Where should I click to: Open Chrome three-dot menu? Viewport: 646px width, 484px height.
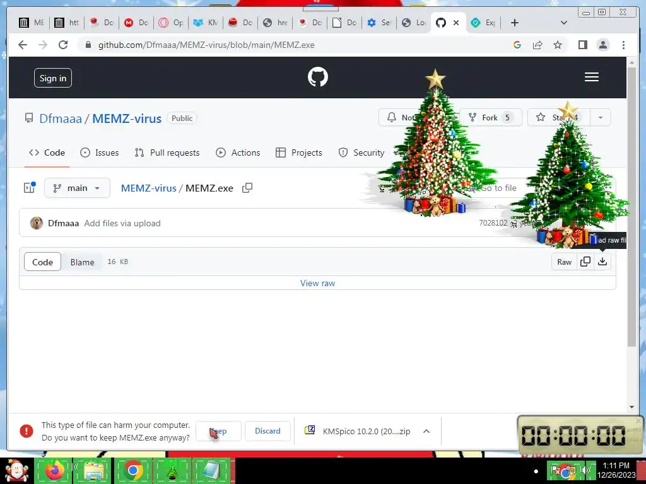623,45
